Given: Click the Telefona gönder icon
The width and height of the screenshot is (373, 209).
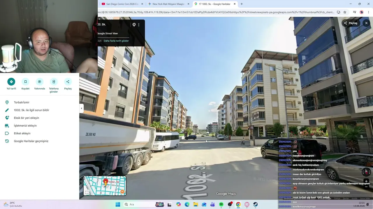Looking at the screenshot, I should pyautogui.click(x=54, y=82).
